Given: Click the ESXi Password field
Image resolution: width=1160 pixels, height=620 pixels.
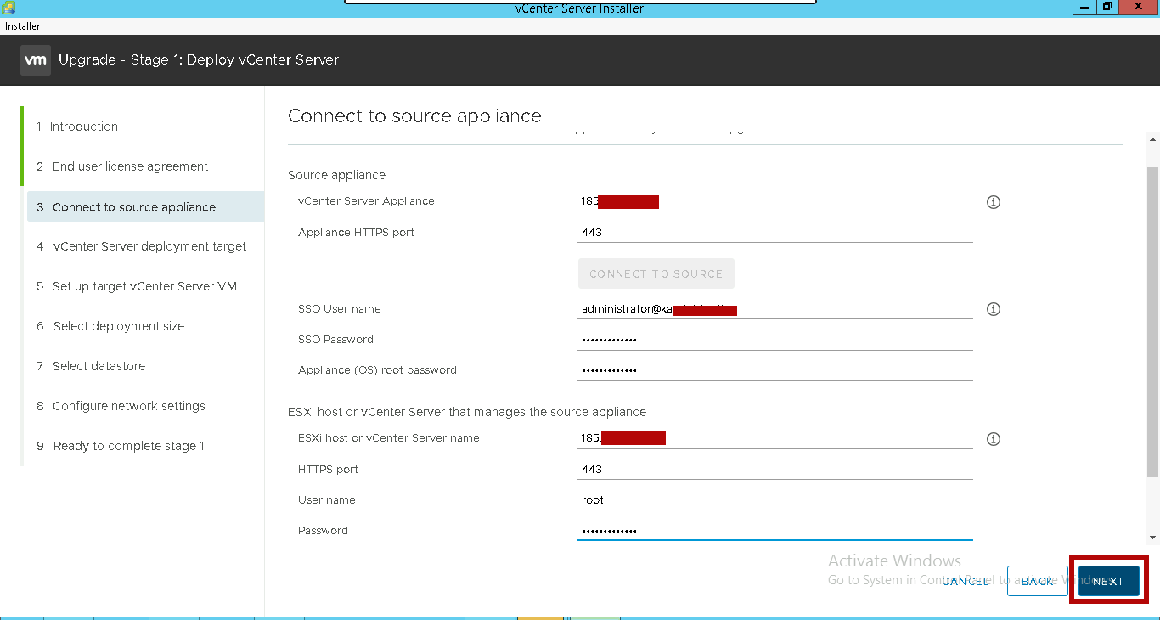Looking at the screenshot, I should click(x=774, y=530).
